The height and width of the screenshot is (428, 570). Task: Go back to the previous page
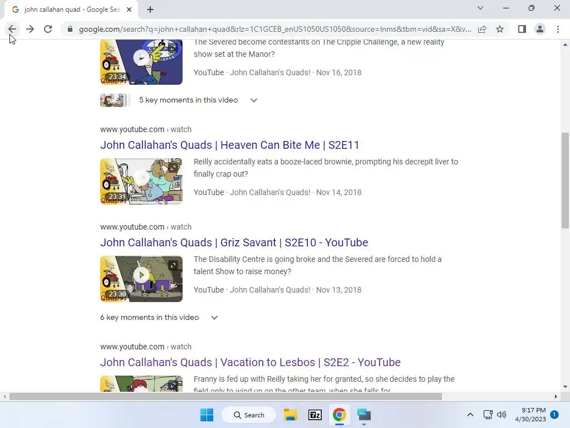click(x=12, y=29)
